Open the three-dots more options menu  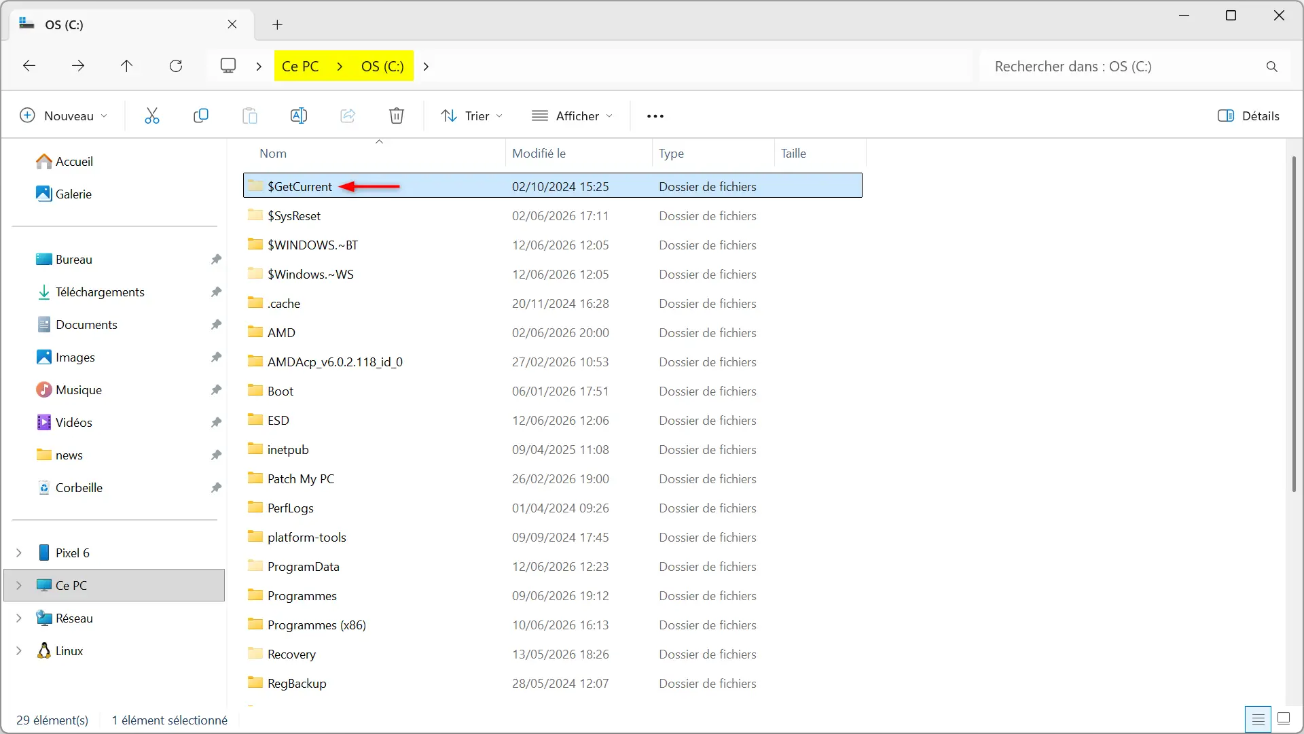point(655,116)
